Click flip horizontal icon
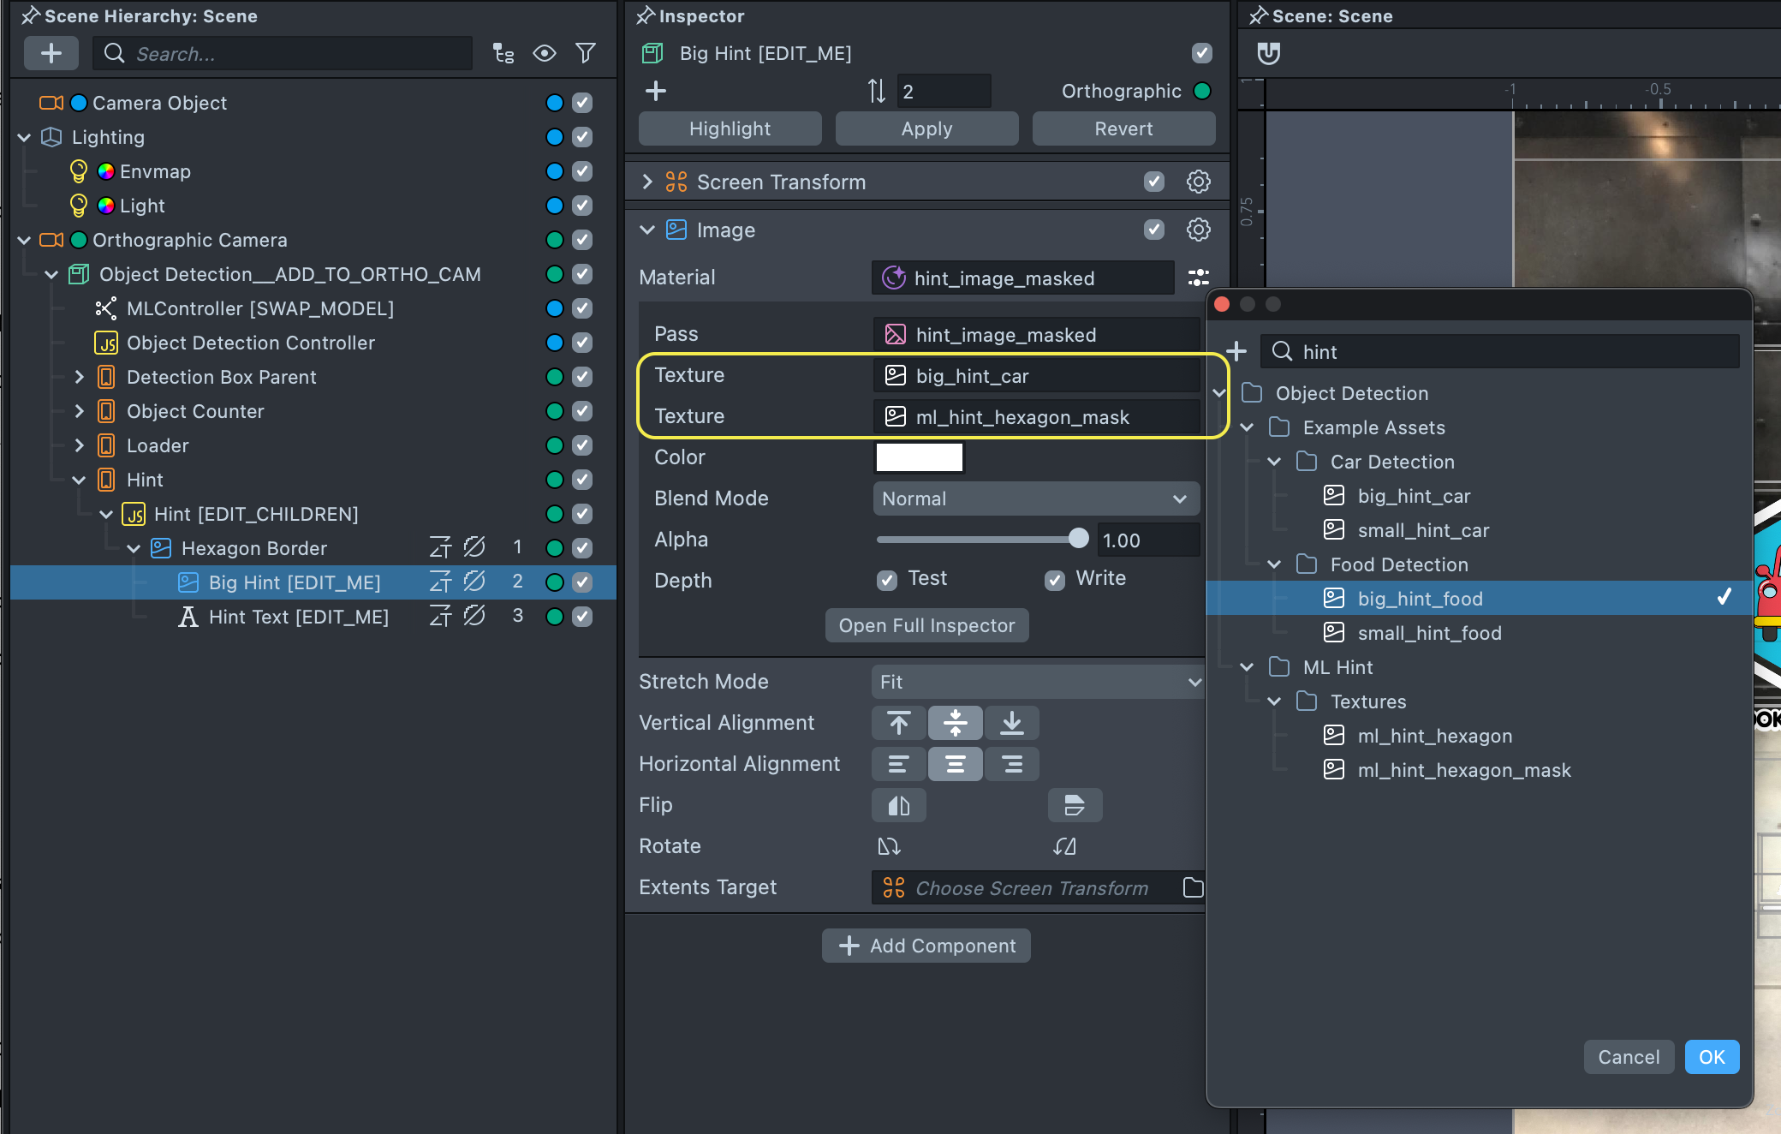 click(x=898, y=805)
